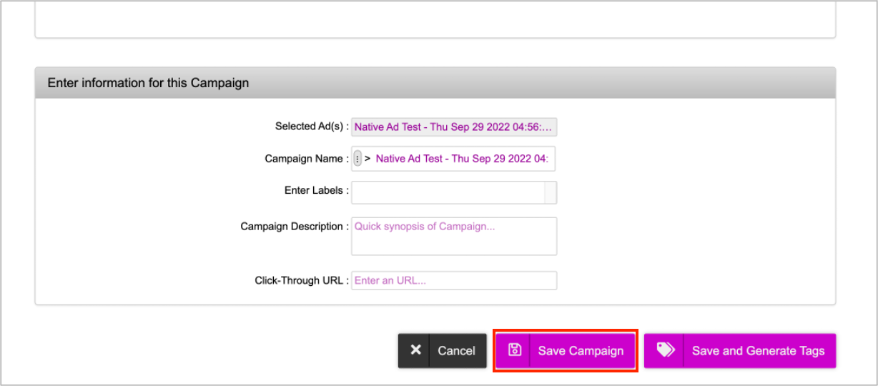Focus the Campaign Name text field

pos(462,159)
